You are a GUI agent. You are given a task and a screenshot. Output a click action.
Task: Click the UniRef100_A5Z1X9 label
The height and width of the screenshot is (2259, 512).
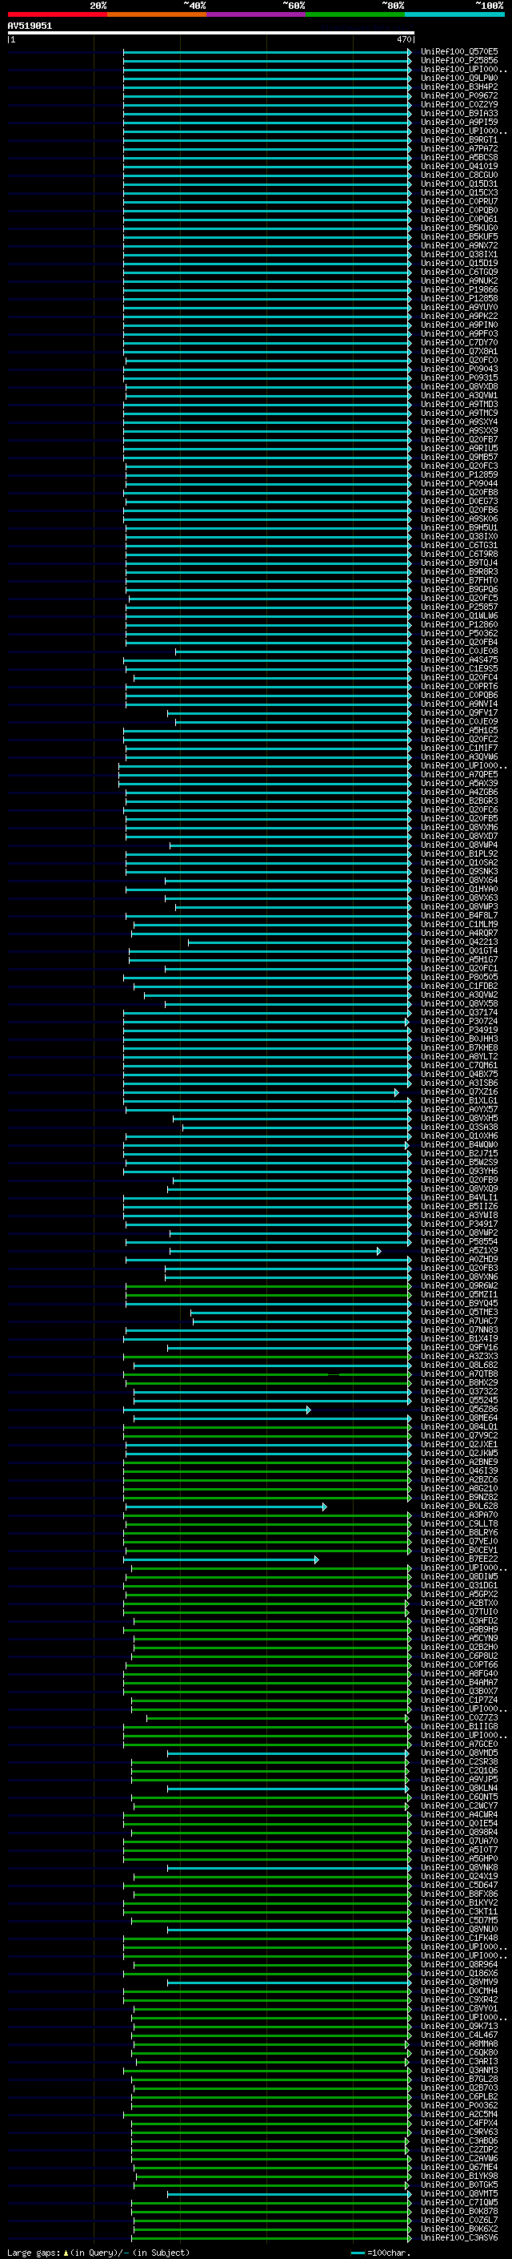[459, 1251]
